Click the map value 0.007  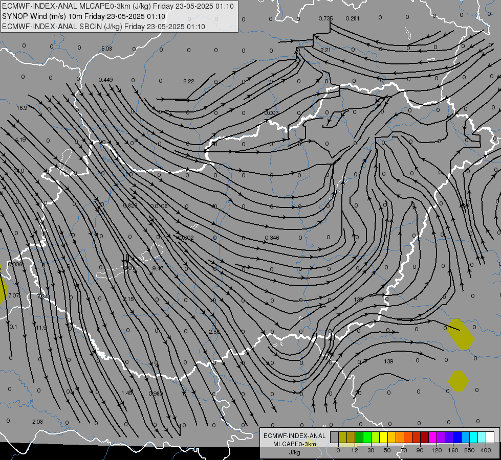(272, 113)
